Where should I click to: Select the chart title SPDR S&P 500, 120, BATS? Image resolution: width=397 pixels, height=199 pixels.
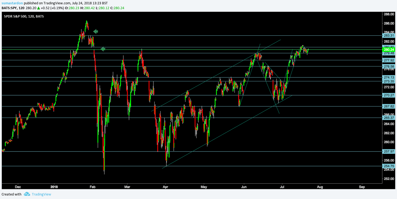point(24,16)
